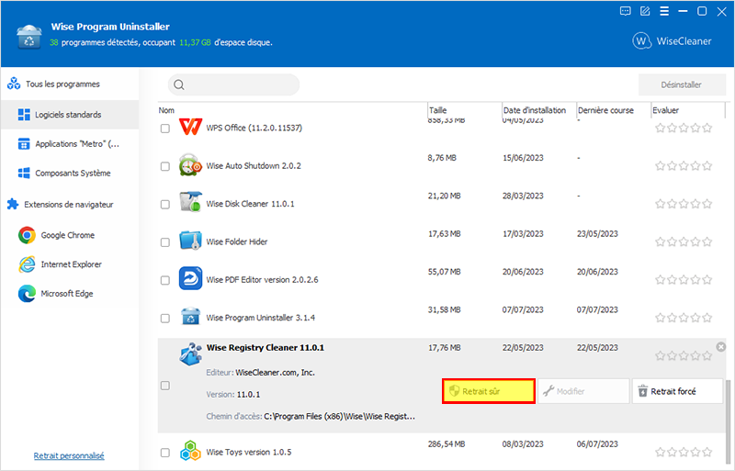Click the Modifier button
Viewport: 735px width, 471px height.
coord(583,391)
